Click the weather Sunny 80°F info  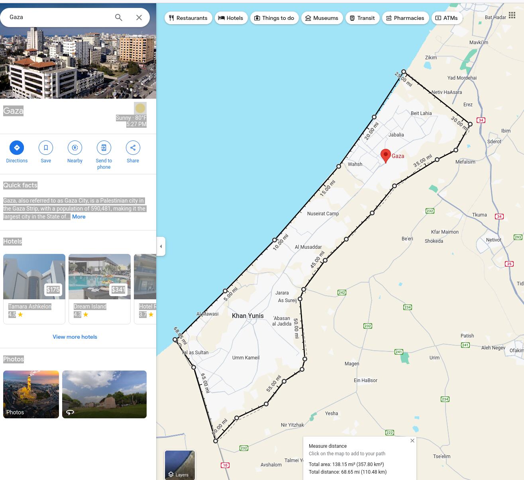pos(131,118)
